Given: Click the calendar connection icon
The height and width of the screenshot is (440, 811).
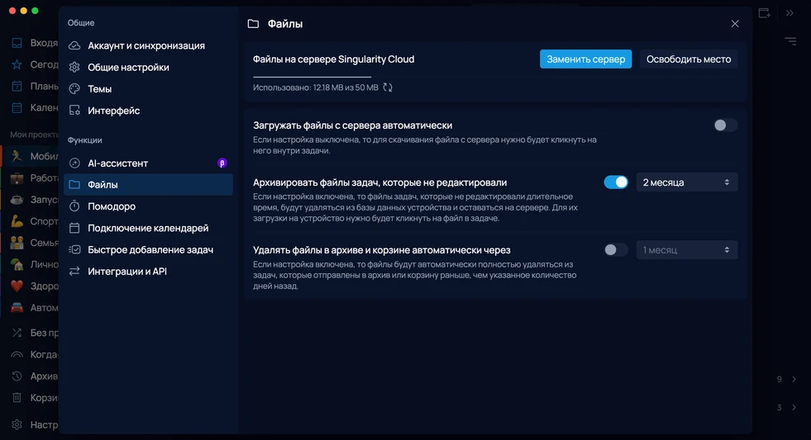Looking at the screenshot, I should tap(74, 229).
